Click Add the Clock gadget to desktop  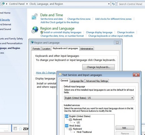pyautogui.click(x=60, y=22)
